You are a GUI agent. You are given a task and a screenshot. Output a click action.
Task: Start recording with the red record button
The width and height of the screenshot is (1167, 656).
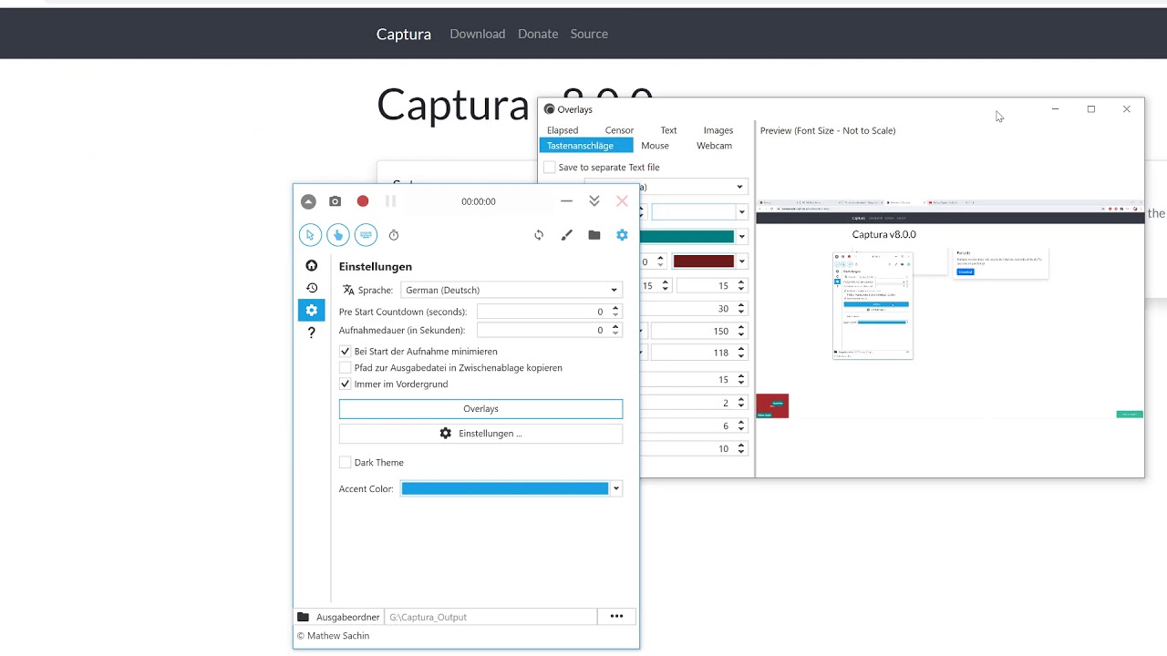click(363, 201)
